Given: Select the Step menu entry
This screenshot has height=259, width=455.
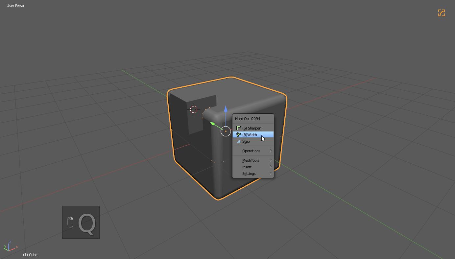Looking at the screenshot, I should (x=246, y=141).
